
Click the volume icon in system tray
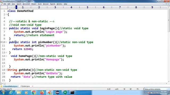click(157, 93)
